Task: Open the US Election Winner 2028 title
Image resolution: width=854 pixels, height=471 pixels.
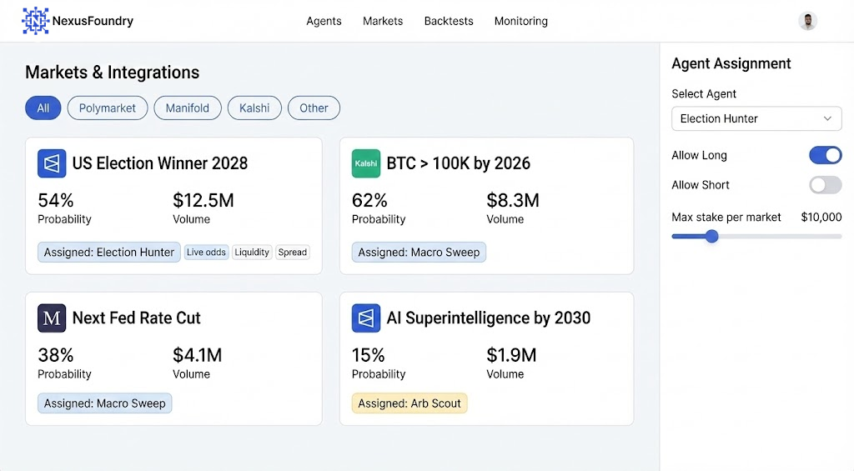Action: pyautogui.click(x=160, y=163)
